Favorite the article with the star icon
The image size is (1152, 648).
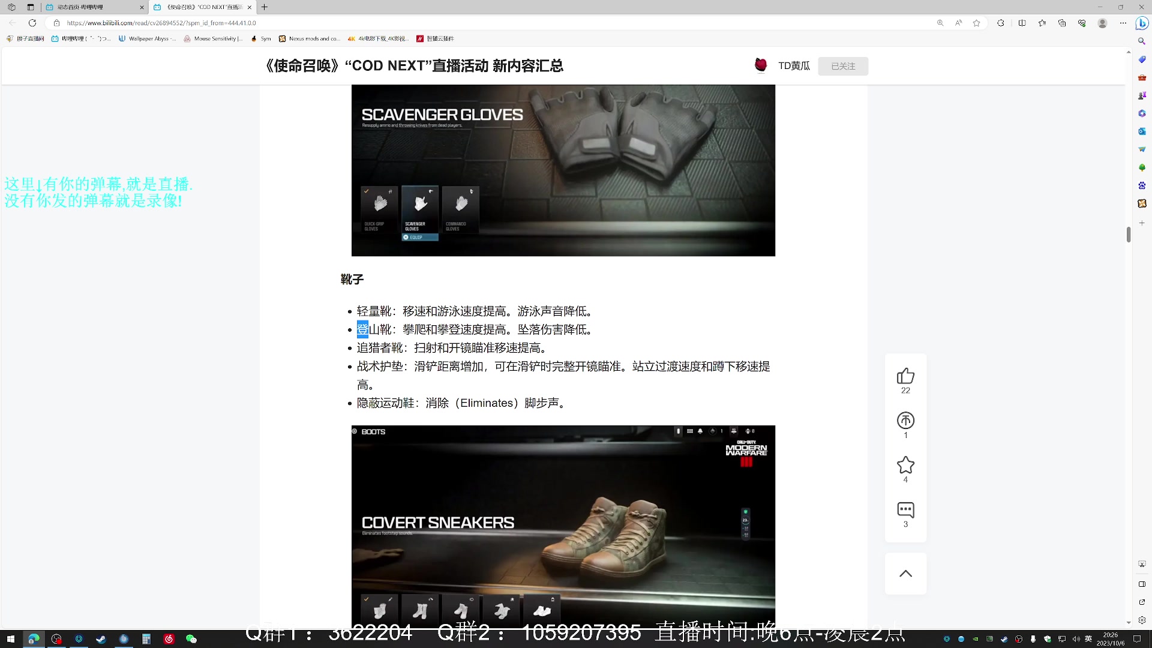(905, 465)
